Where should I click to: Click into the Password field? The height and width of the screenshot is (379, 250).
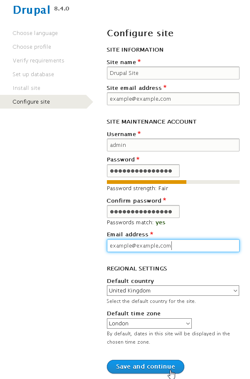(x=143, y=171)
